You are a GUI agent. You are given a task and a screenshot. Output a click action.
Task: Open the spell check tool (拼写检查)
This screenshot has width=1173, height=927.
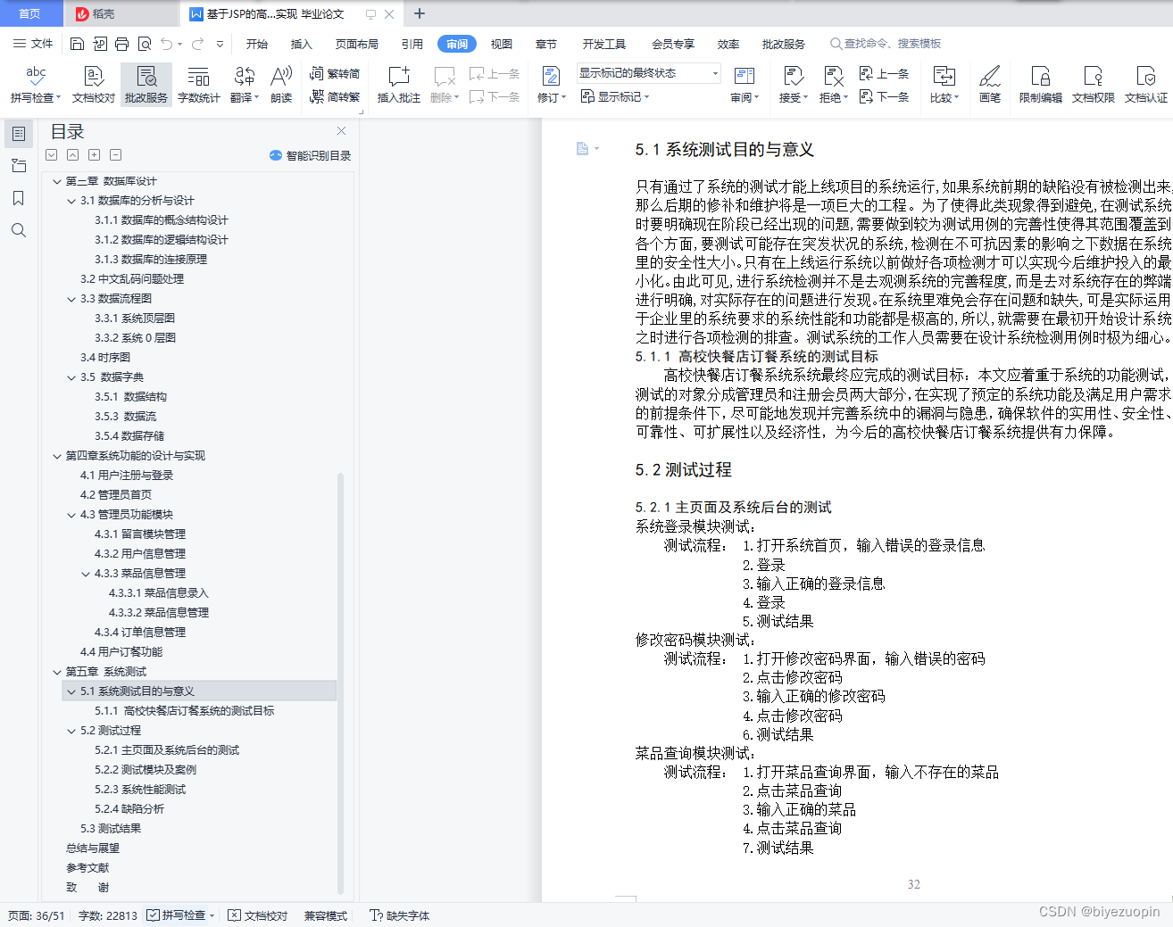pos(36,84)
